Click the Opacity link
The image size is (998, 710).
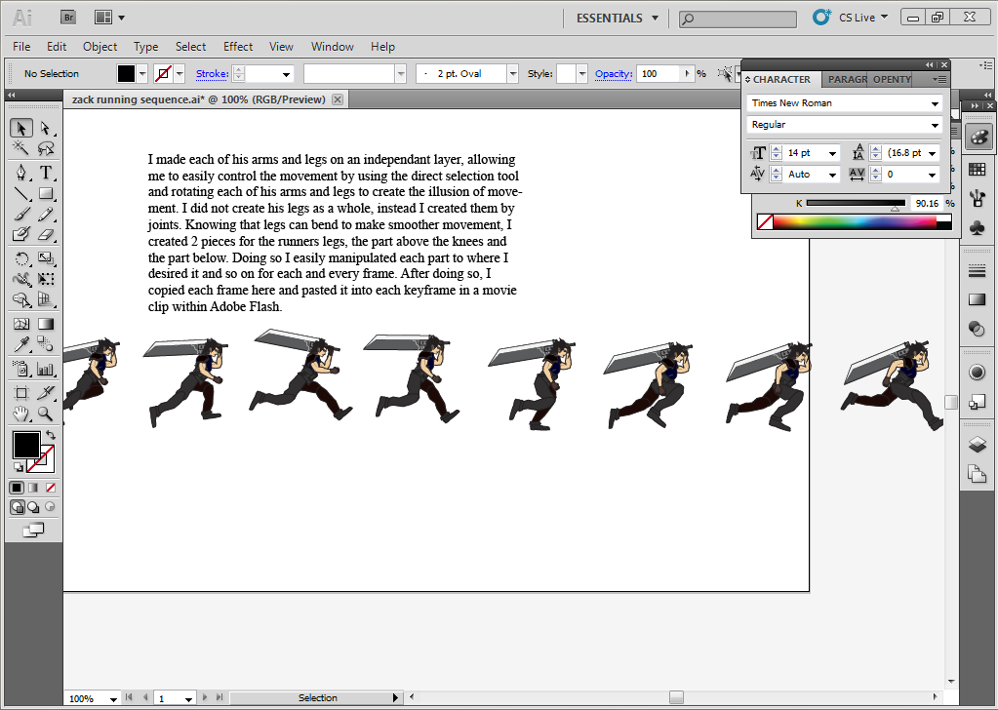click(614, 74)
